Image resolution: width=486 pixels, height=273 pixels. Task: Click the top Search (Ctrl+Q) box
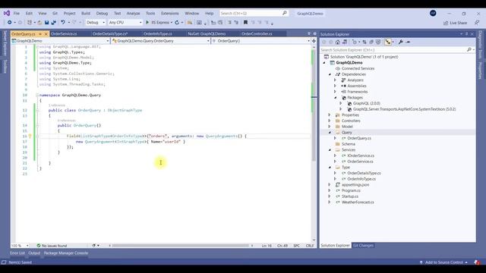(254, 14)
